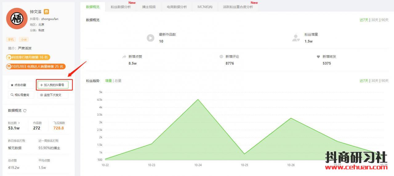Click the 钟文泽 profile avatar
394x176 pixels.
pyautogui.click(x=17, y=19)
